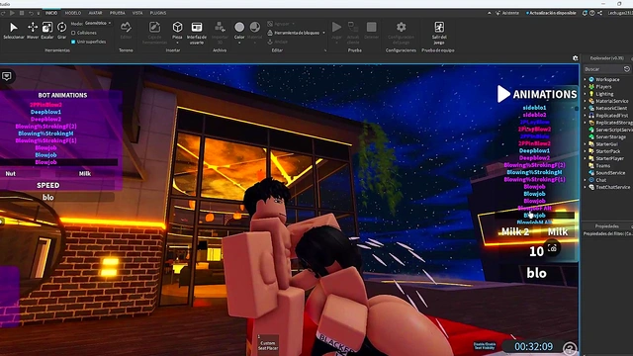Switch to the PRUEBA ribbon tab

[118, 13]
